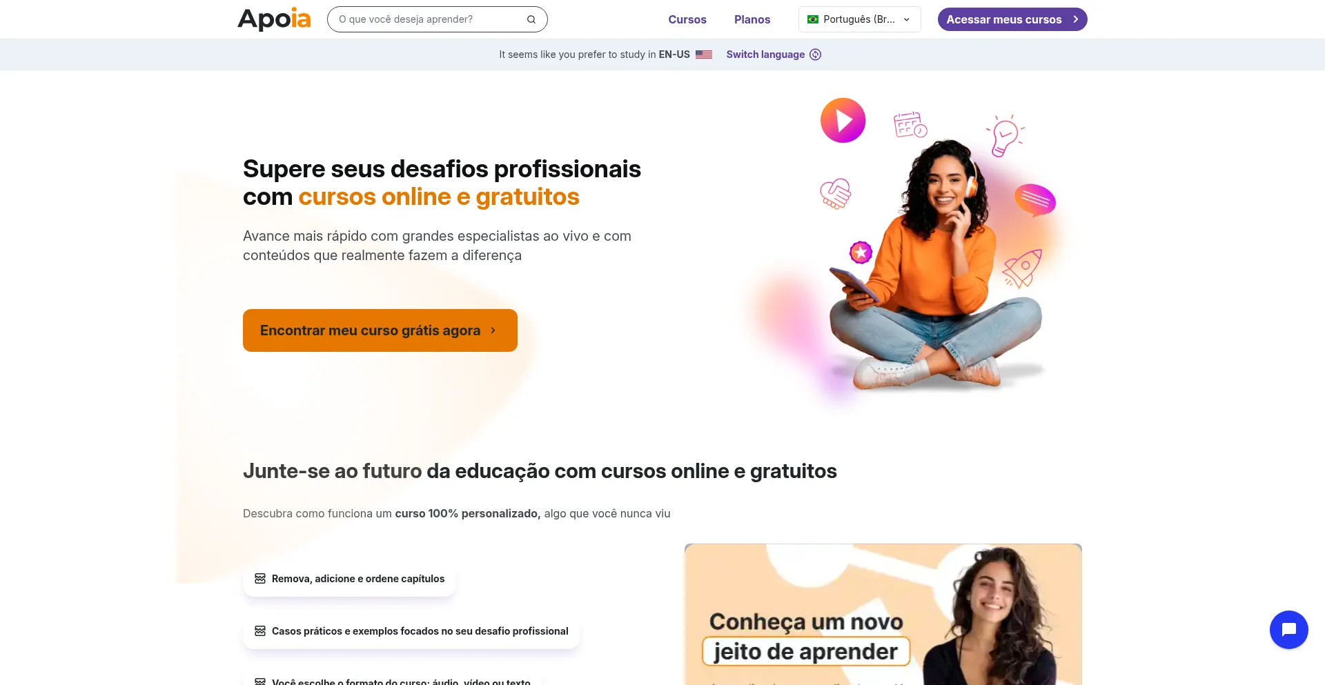Click icon beside 'Remova, adicione e ordene capítulos'

260,579
